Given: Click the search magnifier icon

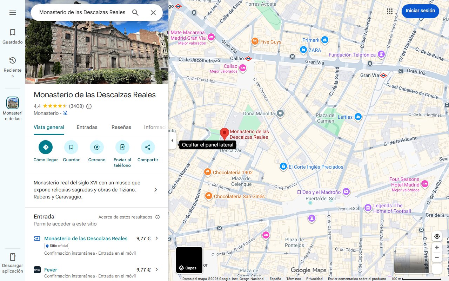Looking at the screenshot, I should coord(135,13).
